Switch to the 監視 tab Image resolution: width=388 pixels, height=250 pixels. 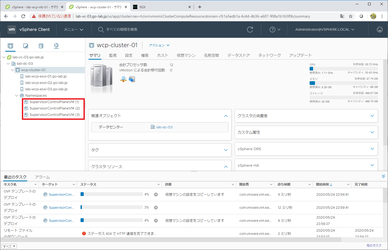[113, 55]
